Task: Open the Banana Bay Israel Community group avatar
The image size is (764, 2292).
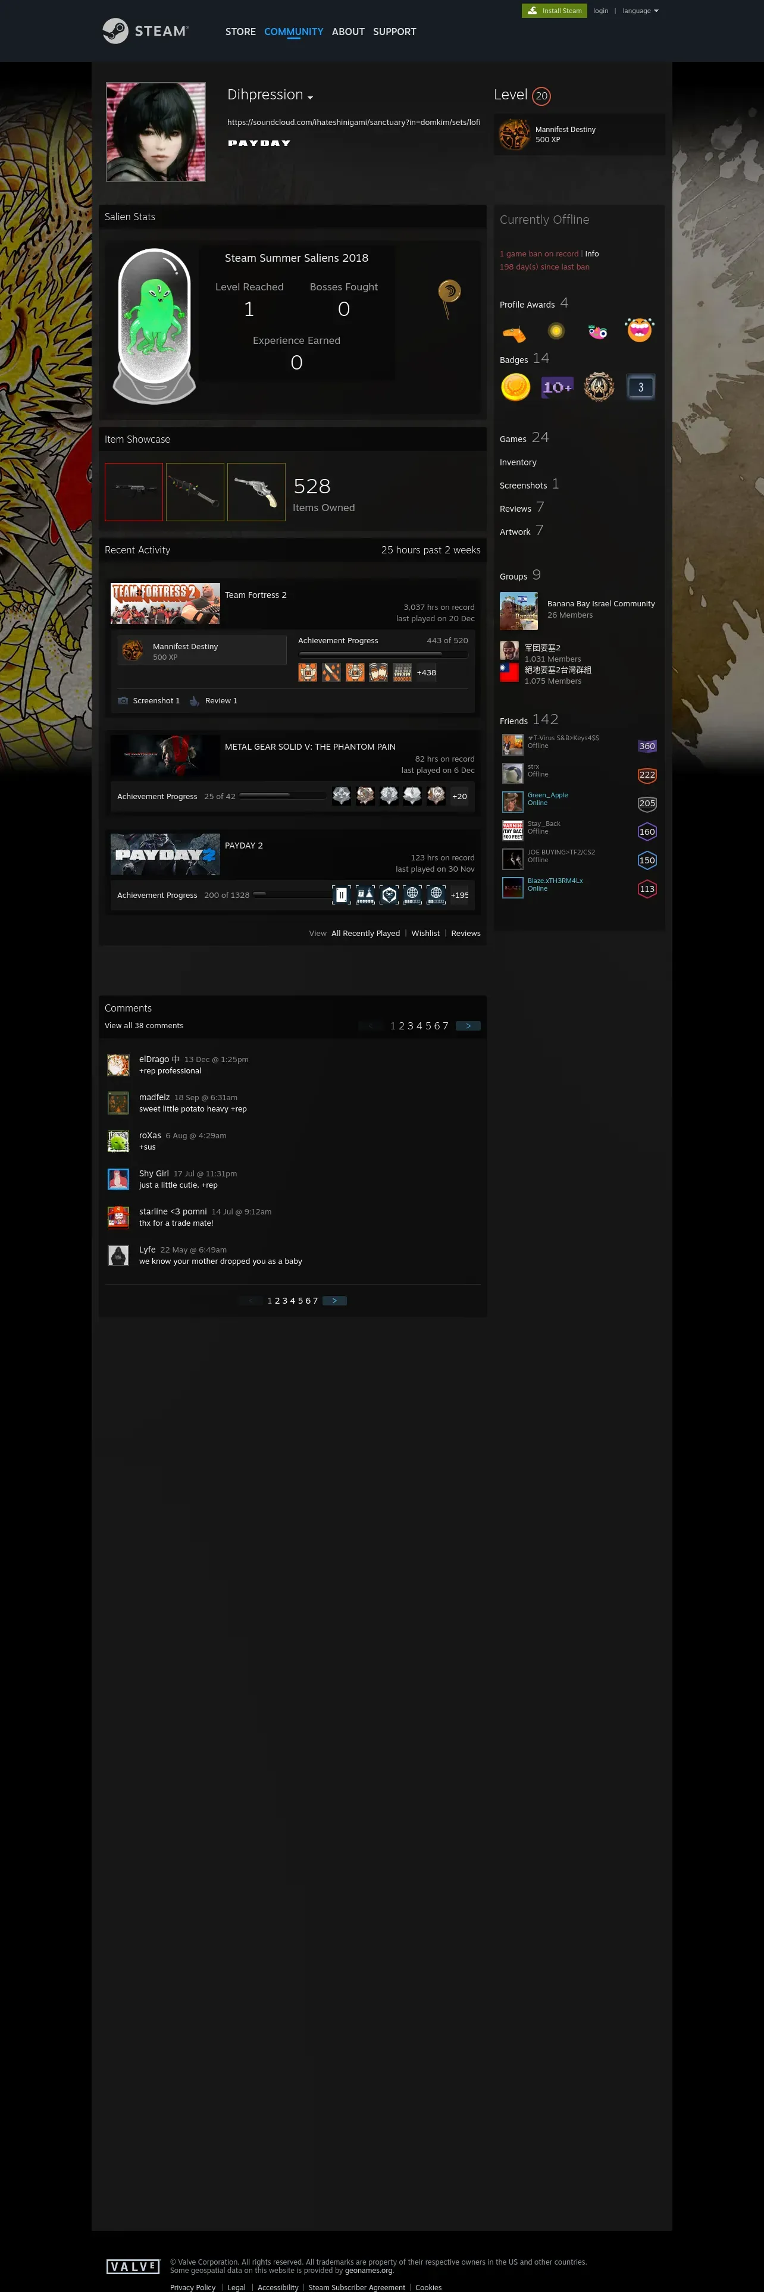Action: tap(518, 611)
